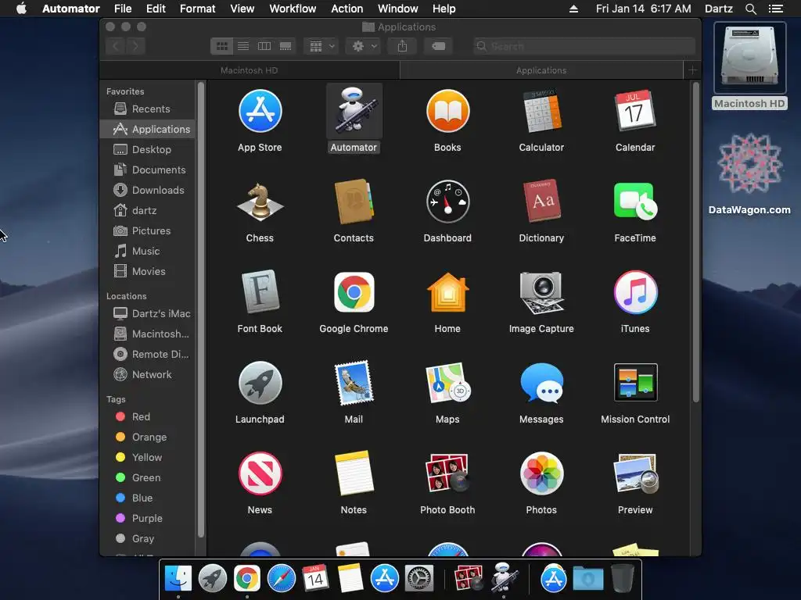Open the iTunes app icon

pos(635,292)
